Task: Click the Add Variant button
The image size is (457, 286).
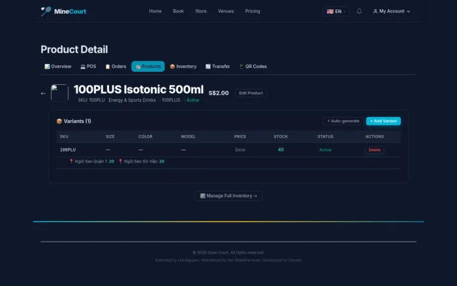Action: coord(383,121)
